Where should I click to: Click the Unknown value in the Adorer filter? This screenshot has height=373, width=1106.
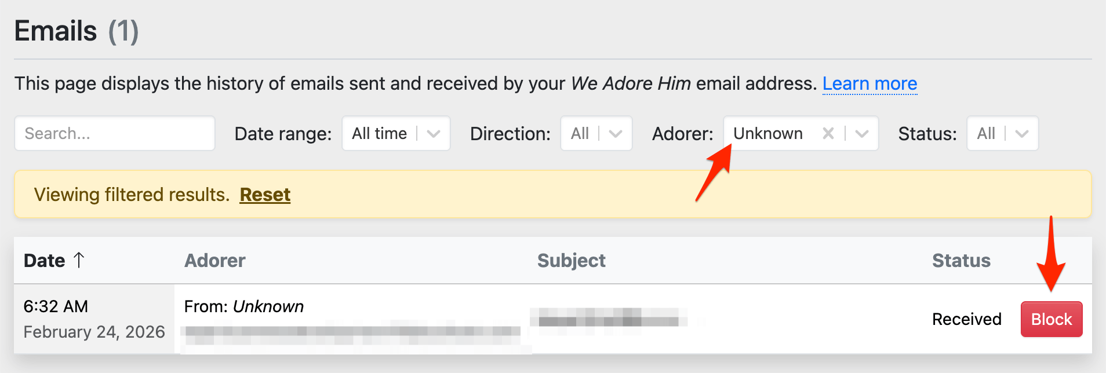click(767, 134)
